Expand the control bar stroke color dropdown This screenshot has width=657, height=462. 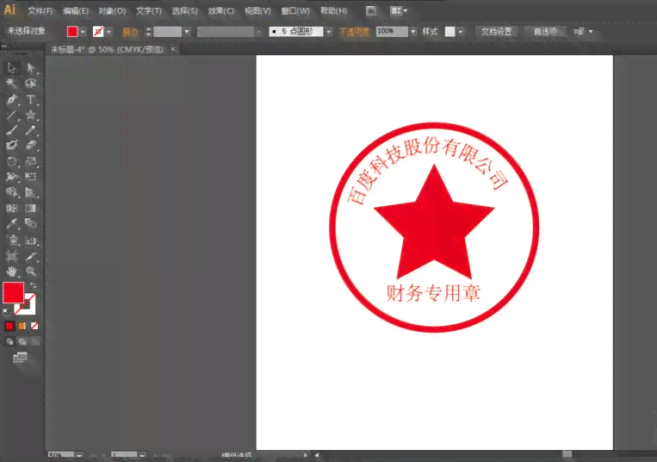click(109, 31)
